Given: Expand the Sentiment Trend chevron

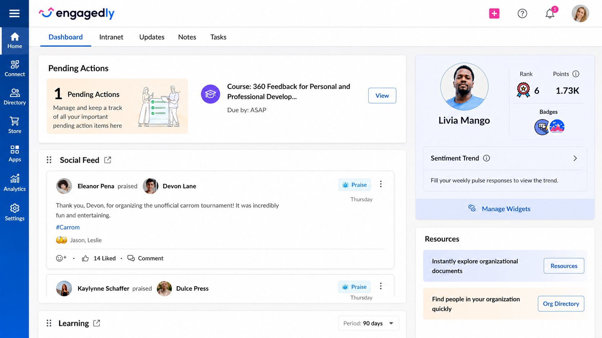Looking at the screenshot, I should (x=575, y=158).
